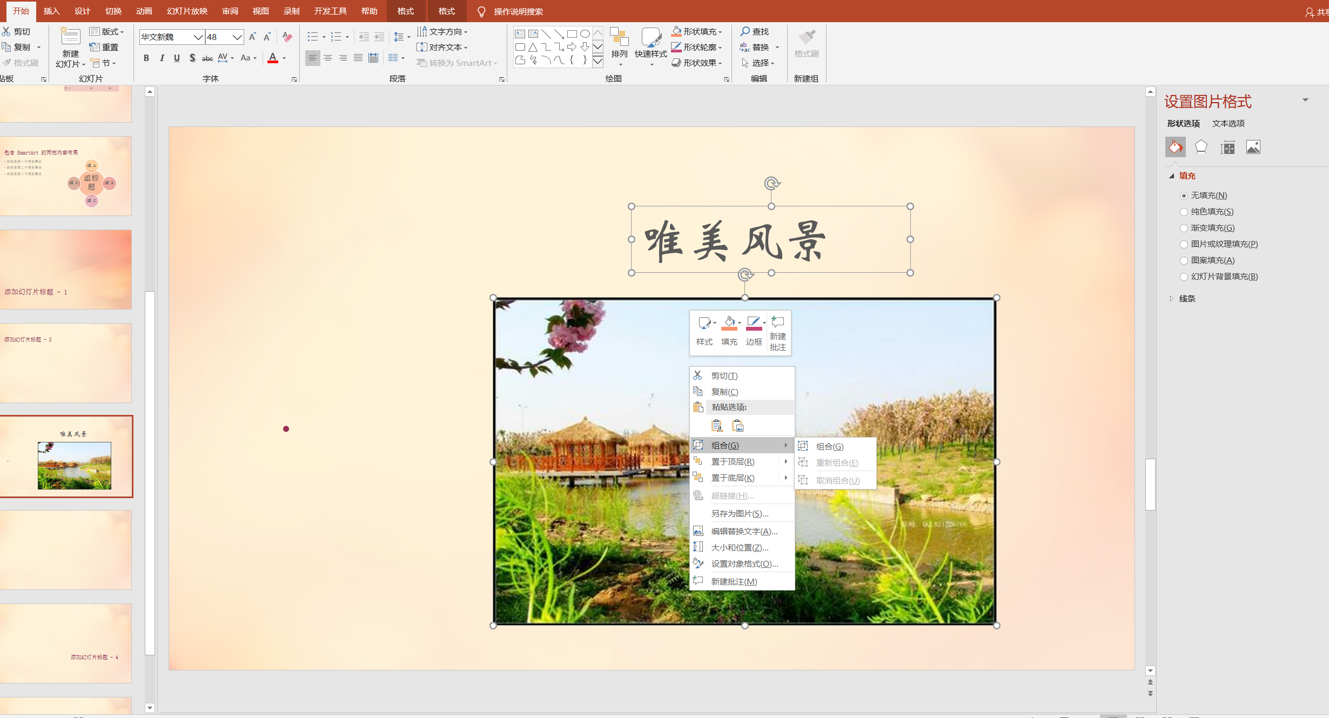Switch to the 设计 ribbon tab
The height and width of the screenshot is (718, 1329).
pyautogui.click(x=82, y=11)
